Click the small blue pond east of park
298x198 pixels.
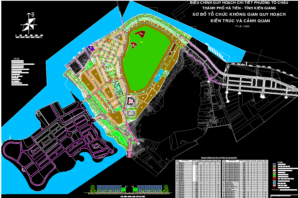pos(160,74)
